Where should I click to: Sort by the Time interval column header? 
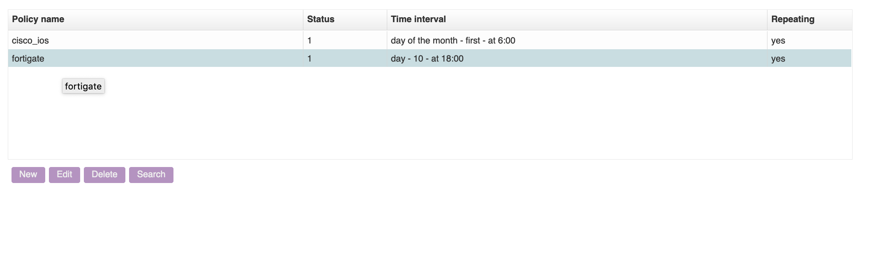[418, 19]
